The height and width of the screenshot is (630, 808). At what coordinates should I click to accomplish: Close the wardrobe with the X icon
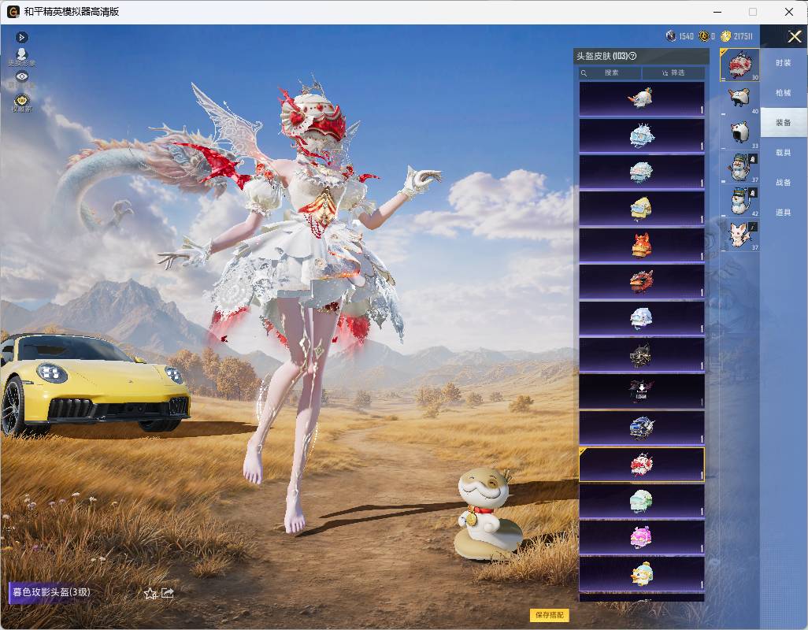(x=795, y=36)
